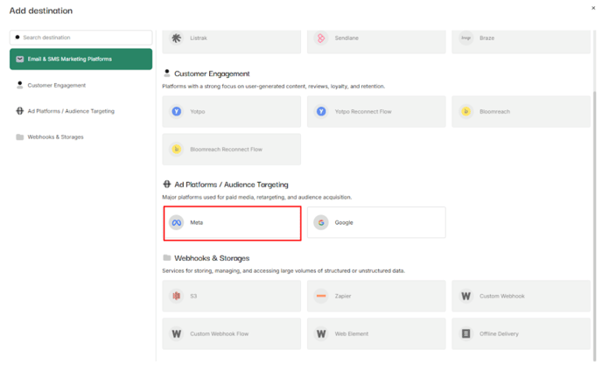602x385 pixels.
Task: Click the Sendlane logo icon
Action: pos(321,38)
